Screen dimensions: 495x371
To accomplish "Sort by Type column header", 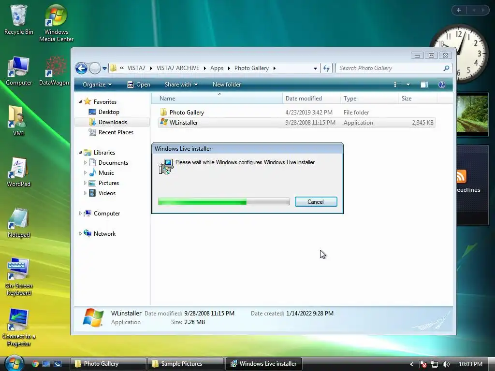I will tap(370, 99).
